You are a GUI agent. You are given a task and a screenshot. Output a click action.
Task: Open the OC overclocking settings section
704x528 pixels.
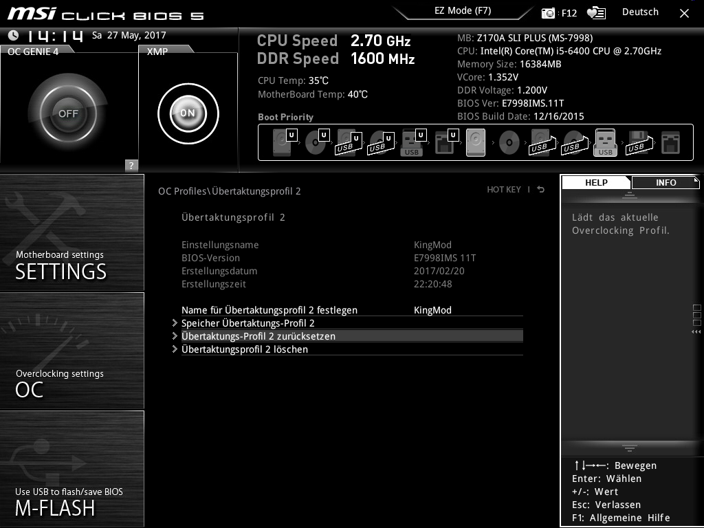point(71,351)
